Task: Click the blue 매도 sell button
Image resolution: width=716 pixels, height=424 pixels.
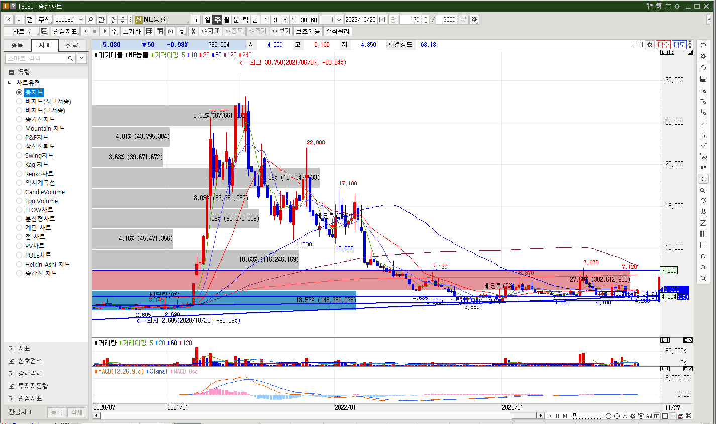Action: click(x=679, y=45)
